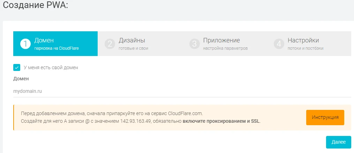354x153 pixels.
Task: Click 'готовые и свои' subtitle
Action: [134, 48]
